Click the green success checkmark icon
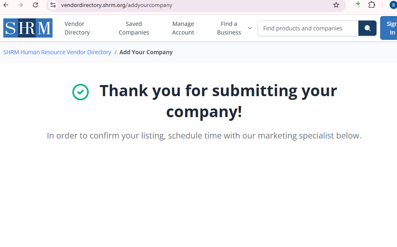Screen dimensions: 397x247 pos(81,92)
